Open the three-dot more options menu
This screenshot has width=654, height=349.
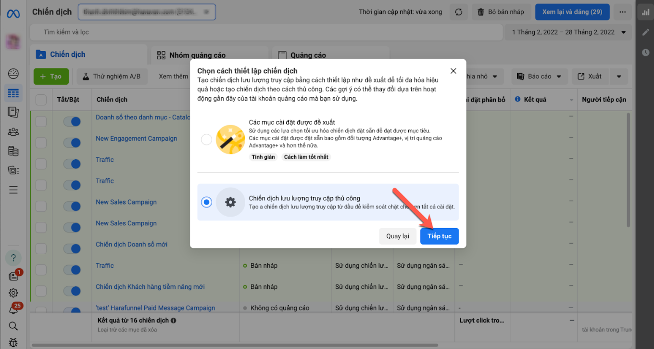[623, 12]
